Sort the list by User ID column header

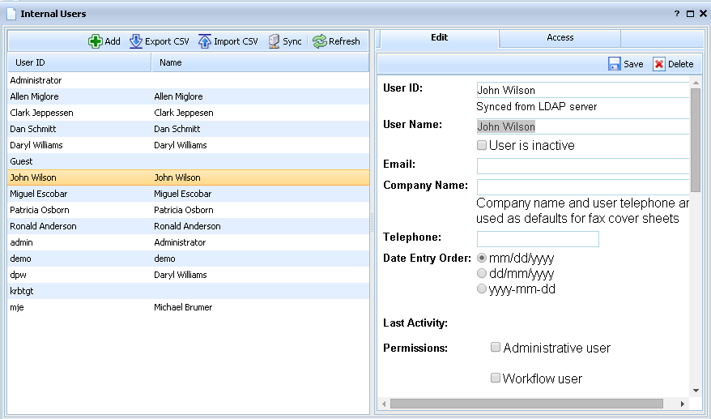[79, 62]
